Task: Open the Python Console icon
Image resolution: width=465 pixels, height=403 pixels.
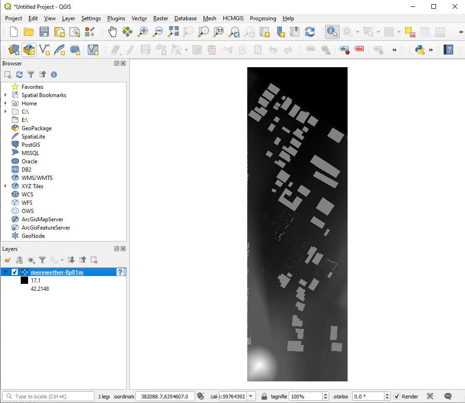Action: (420, 50)
